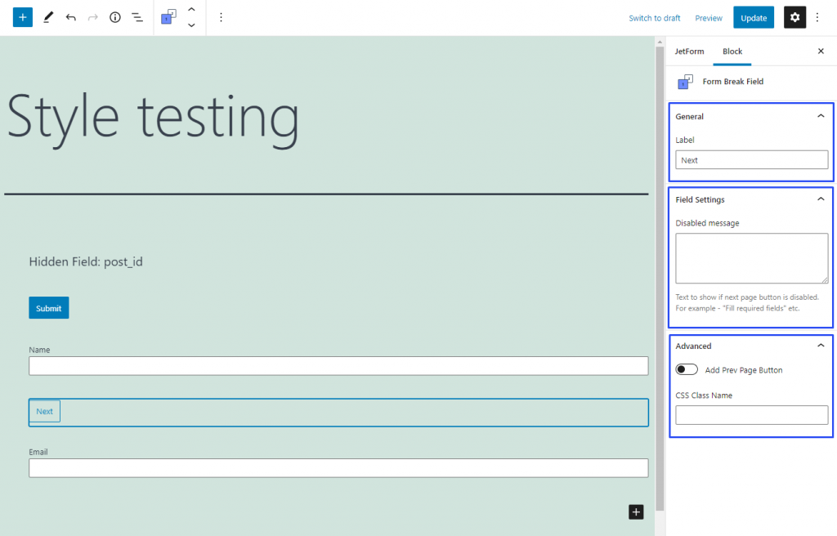Viewport: 837px width, 536px height.
Task: Click the Submit button in form
Action: point(48,308)
